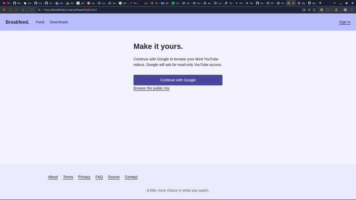The image size is (356, 200).
Task: Switch to the YouTube tab
Action: [6, 3]
